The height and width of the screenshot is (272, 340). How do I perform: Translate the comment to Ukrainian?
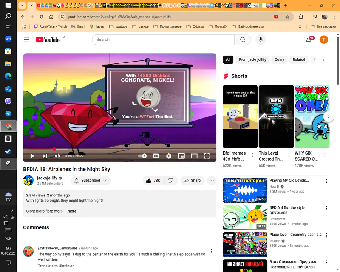56,266
